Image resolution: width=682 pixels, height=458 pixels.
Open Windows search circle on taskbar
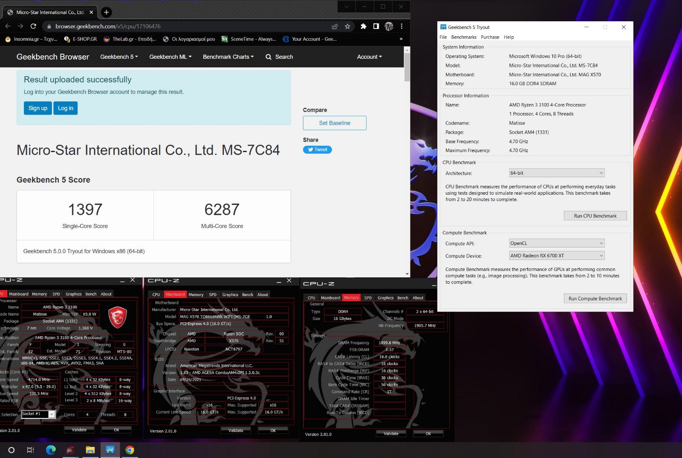(x=12, y=450)
